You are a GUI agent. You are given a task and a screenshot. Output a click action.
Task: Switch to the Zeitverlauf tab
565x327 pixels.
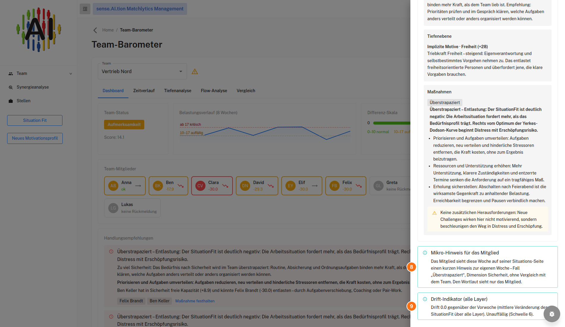point(144,91)
